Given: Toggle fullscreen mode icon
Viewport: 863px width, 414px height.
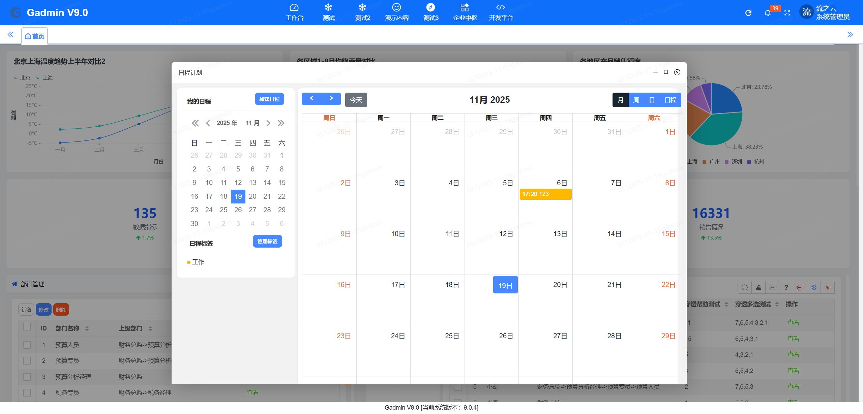Looking at the screenshot, I should pos(787,13).
